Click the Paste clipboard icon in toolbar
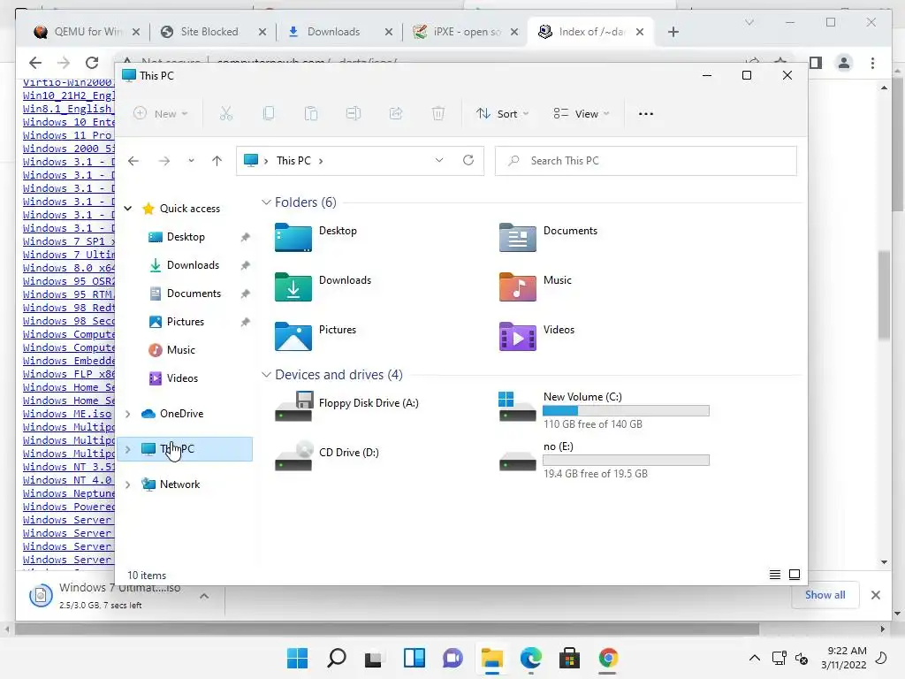Image resolution: width=905 pixels, height=679 pixels. click(x=311, y=114)
